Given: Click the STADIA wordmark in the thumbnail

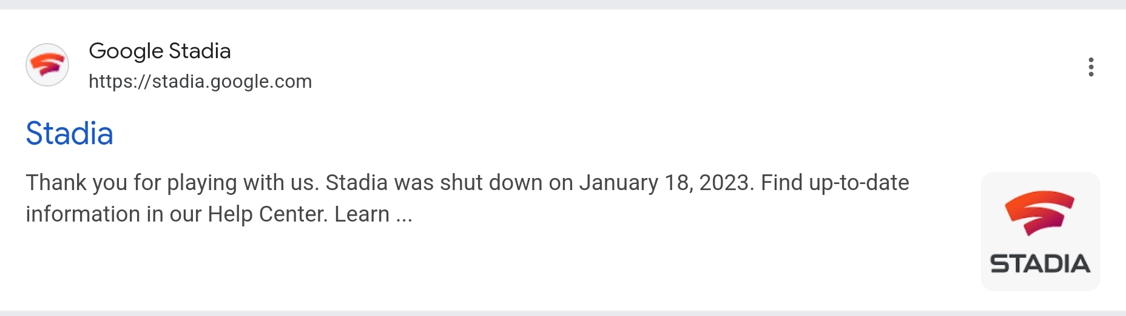Looking at the screenshot, I should click(x=1040, y=264).
